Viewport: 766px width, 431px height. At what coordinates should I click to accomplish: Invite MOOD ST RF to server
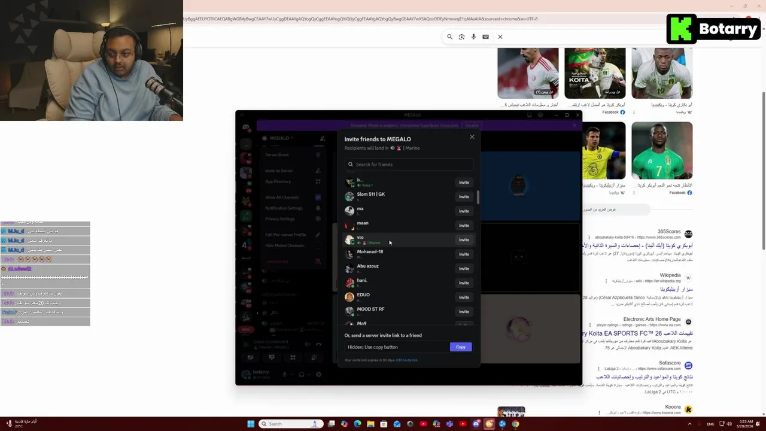(x=464, y=311)
